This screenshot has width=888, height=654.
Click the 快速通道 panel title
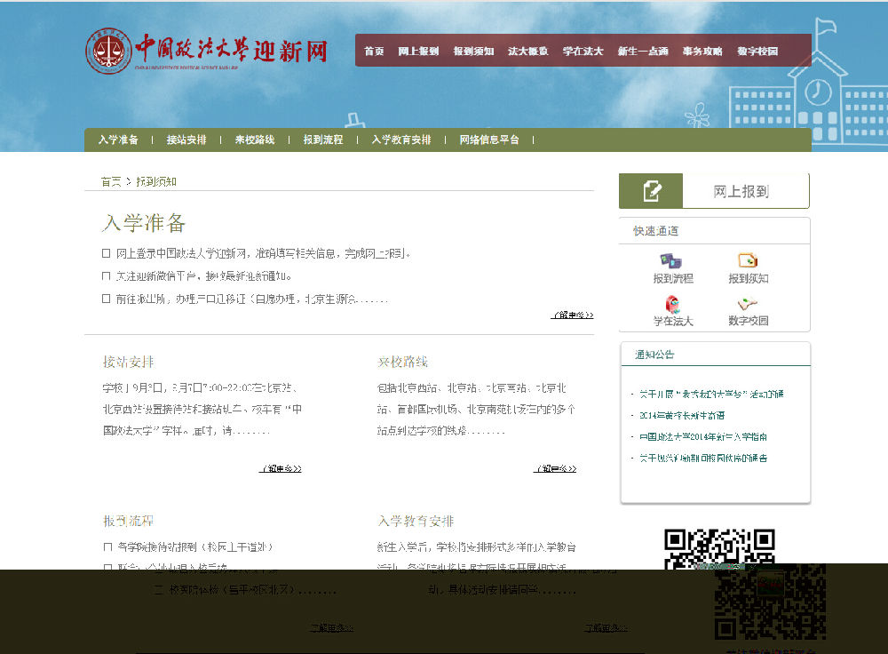click(x=656, y=231)
